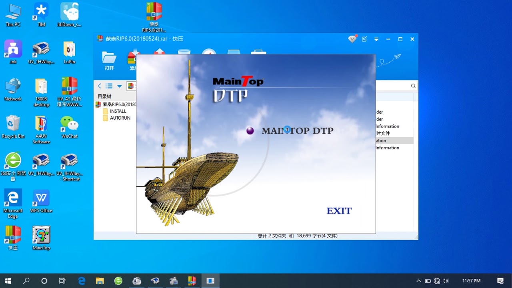Click the active MainTop setup taskbar button
Image resolution: width=512 pixels, height=288 pixels.
click(x=210, y=281)
